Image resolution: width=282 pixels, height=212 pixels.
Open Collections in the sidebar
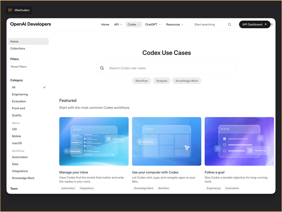click(x=17, y=48)
